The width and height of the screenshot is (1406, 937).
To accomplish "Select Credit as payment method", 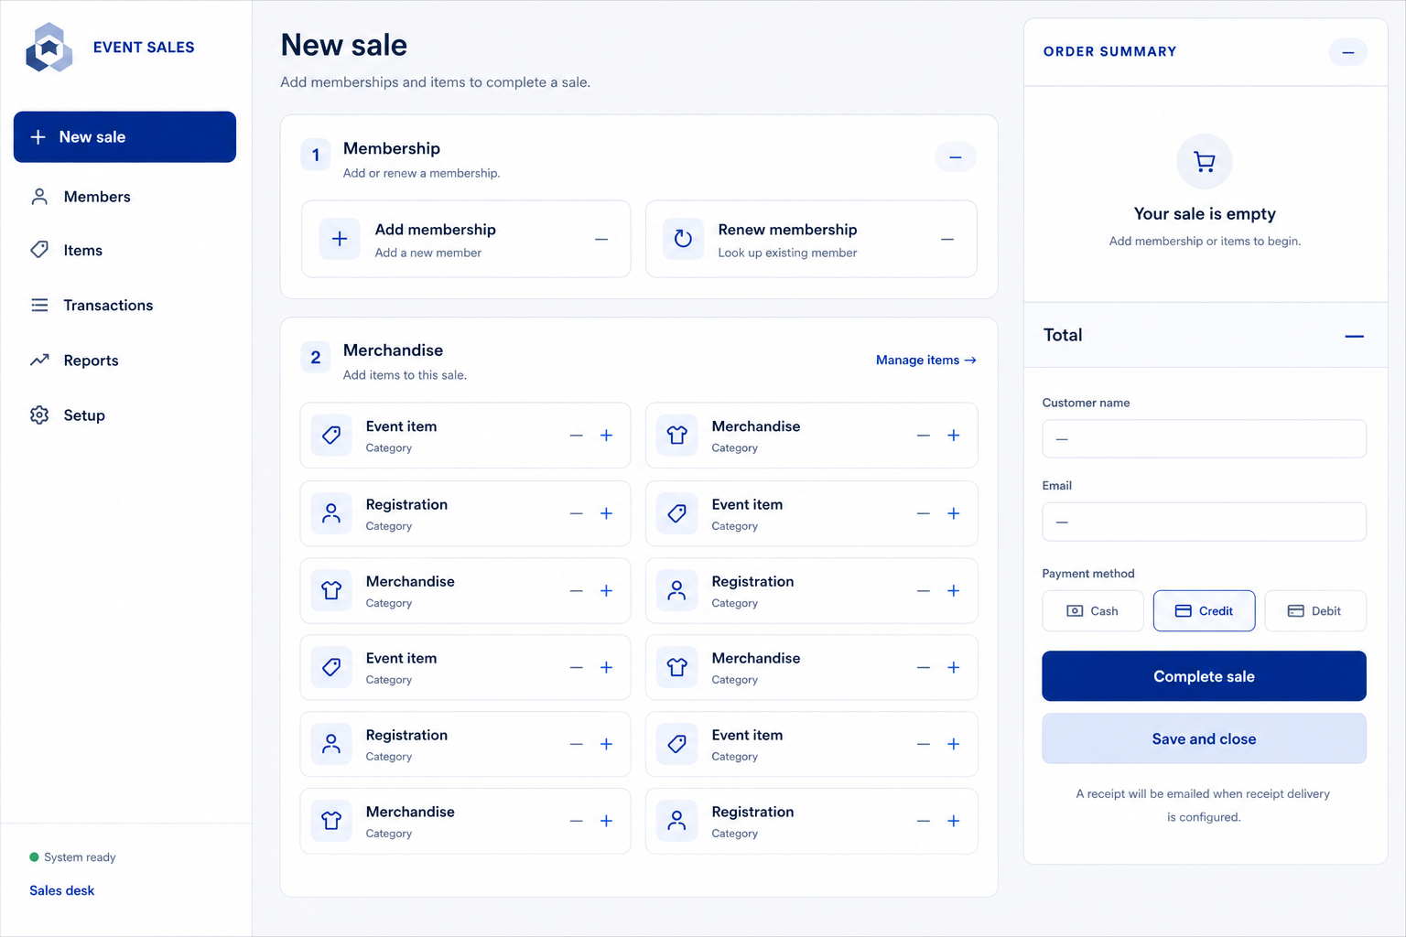I will click(1204, 611).
